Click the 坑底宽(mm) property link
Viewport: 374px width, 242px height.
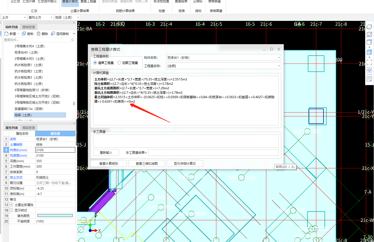[19, 156]
